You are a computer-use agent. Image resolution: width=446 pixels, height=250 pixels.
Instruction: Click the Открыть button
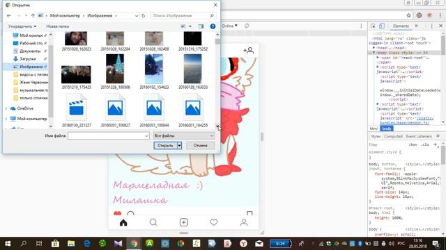(165, 145)
